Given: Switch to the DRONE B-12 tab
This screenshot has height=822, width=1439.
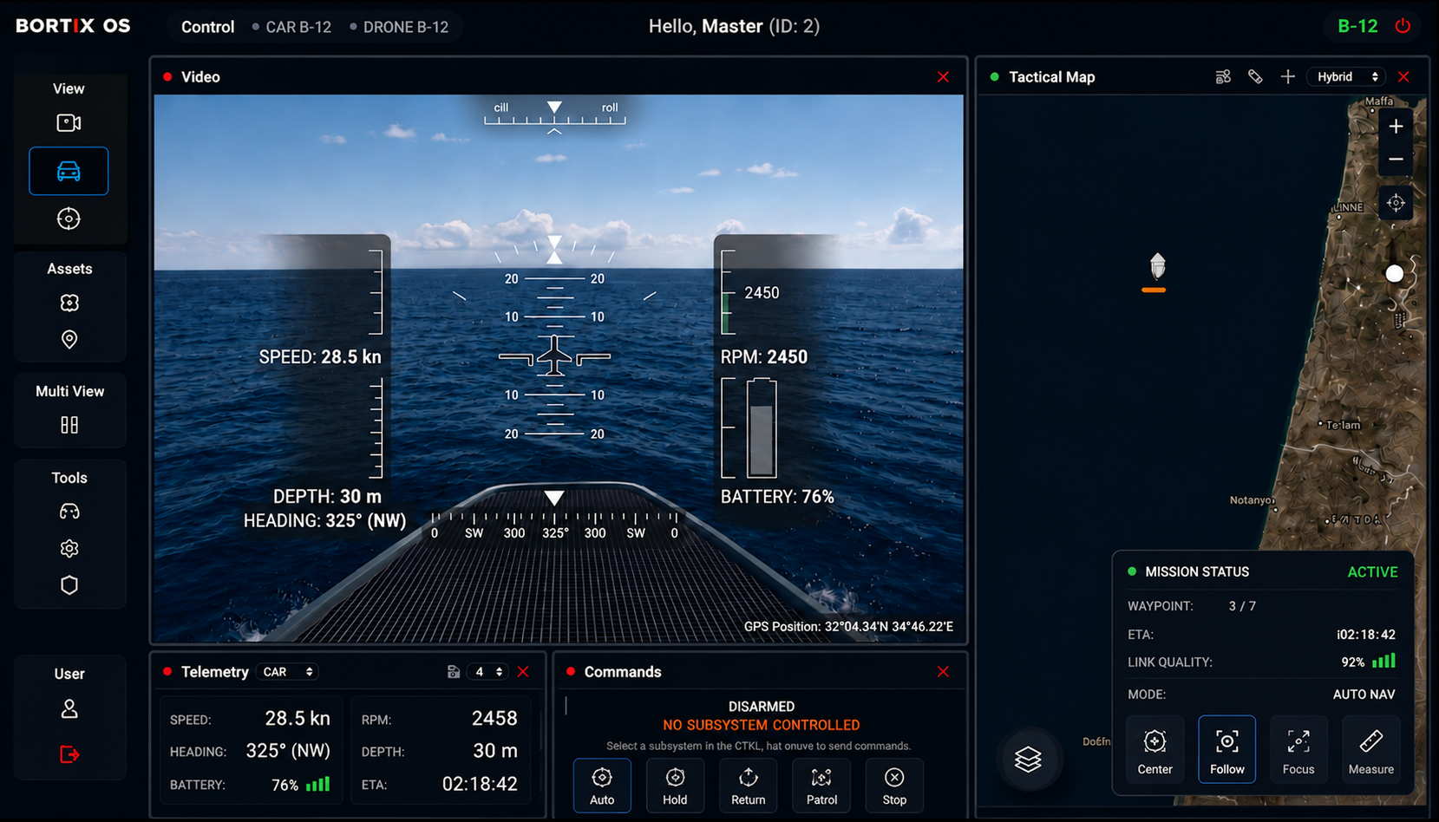Looking at the screenshot, I should tap(399, 27).
